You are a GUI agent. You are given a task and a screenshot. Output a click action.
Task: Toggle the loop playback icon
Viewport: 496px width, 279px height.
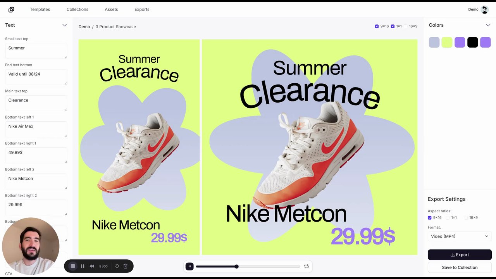click(306, 267)
